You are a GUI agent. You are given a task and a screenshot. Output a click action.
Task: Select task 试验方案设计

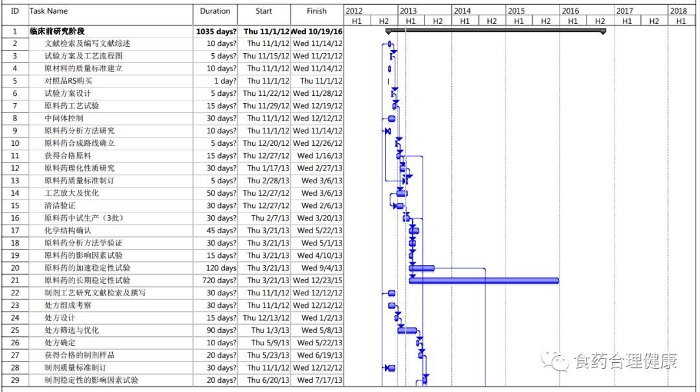(x=67, y=93)
